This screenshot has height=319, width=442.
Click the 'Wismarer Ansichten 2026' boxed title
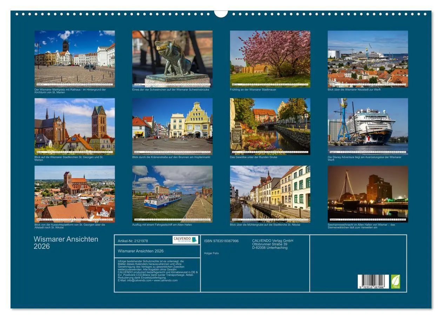141,251
